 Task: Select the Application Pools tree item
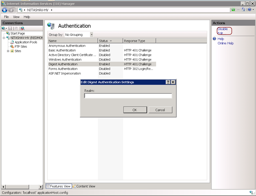coord(26,42)
